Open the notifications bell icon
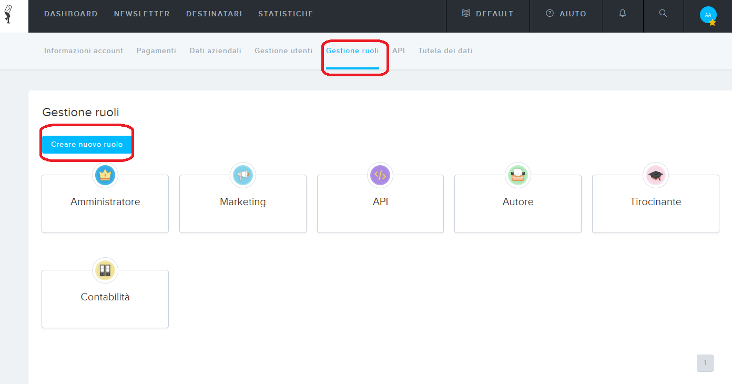The width and height of the screenshot is (732, 384). 623,14
